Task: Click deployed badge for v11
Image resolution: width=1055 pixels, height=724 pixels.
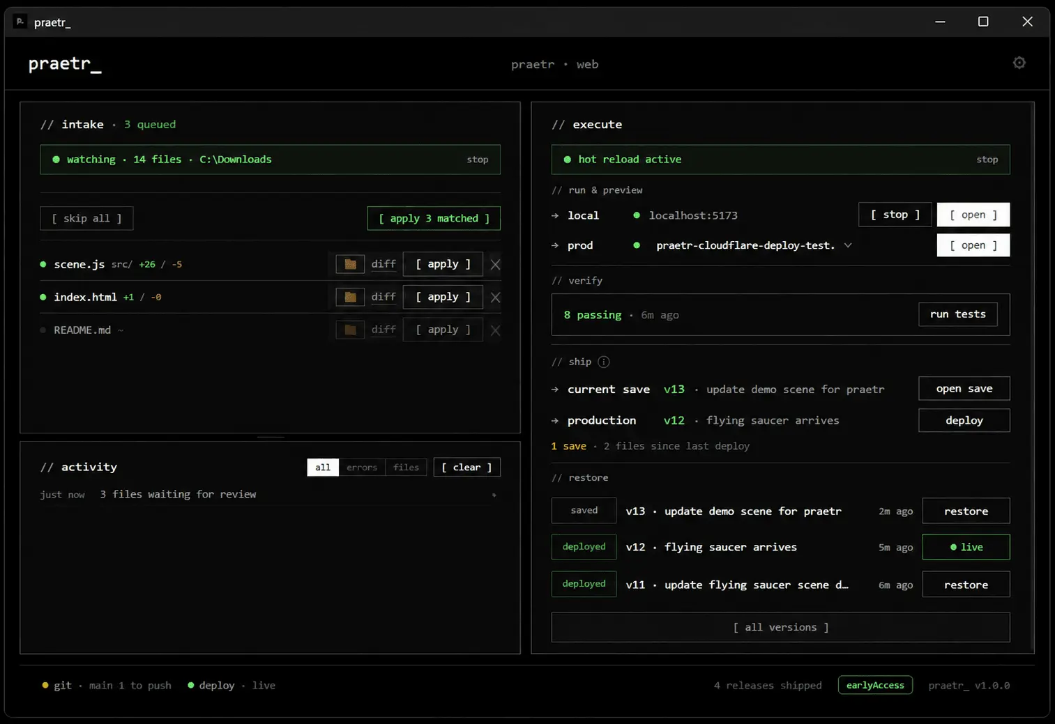Action: (x=584, y=584)
